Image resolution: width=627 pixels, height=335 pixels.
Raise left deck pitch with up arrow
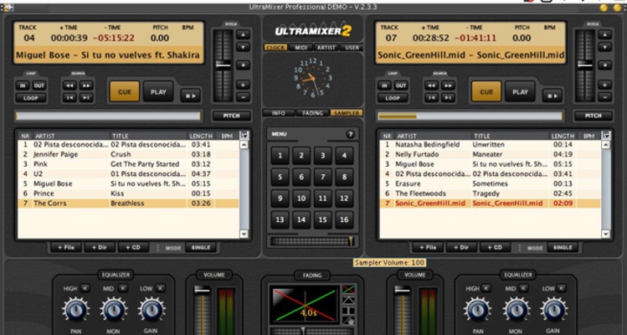pos(243,34)
